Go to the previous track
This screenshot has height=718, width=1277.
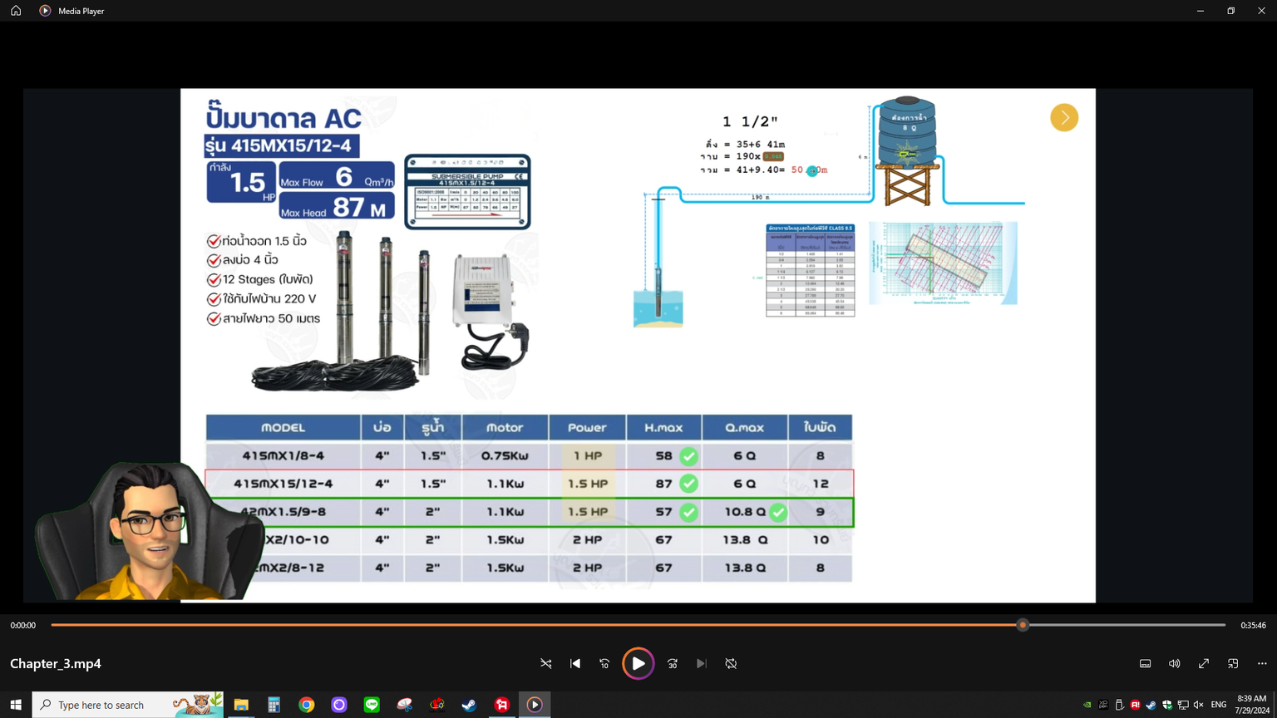(x=575, y=664)
